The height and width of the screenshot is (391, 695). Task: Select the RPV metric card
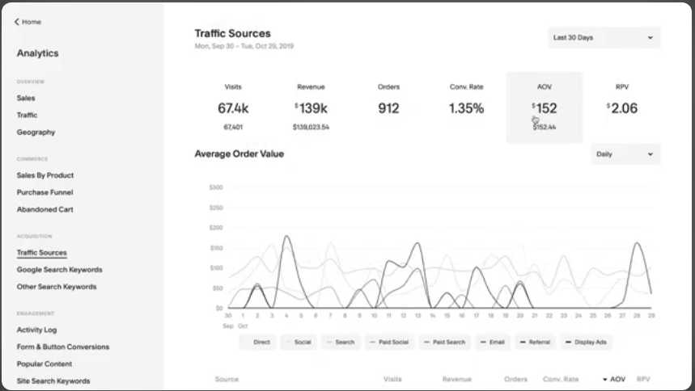pos(621,107)
